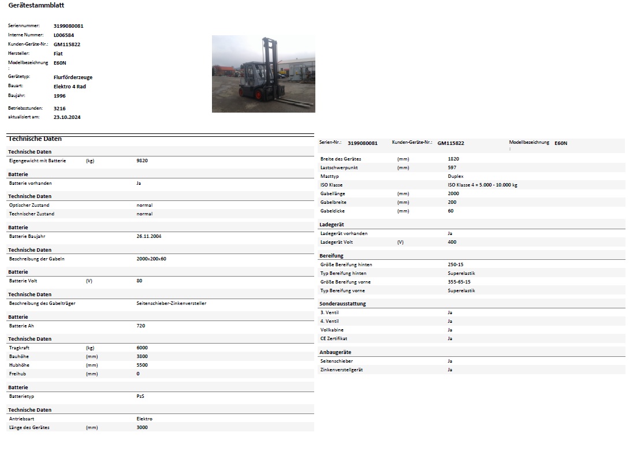Click the Gerätestammblatt title

[x=36, y=5]
